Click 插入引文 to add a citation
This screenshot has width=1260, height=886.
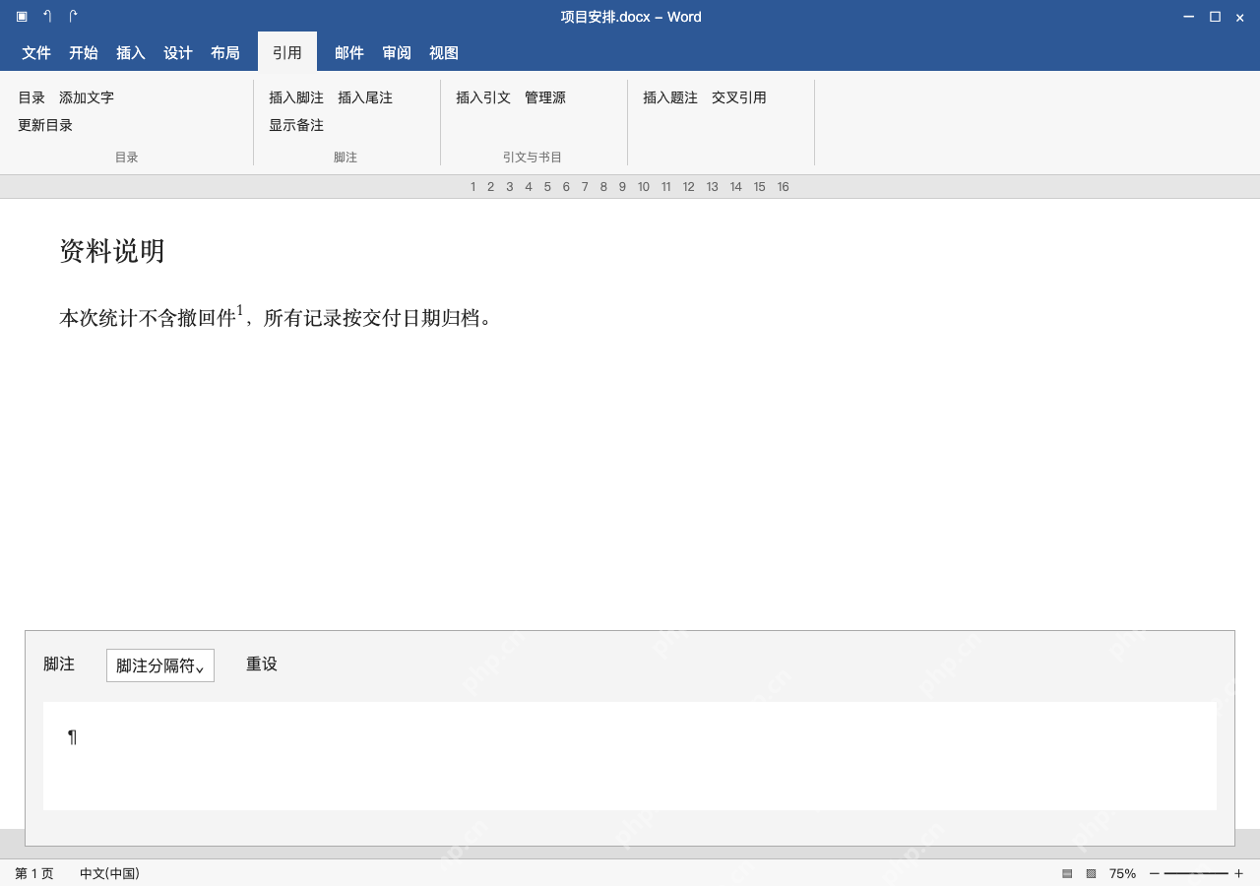(483, 97)
